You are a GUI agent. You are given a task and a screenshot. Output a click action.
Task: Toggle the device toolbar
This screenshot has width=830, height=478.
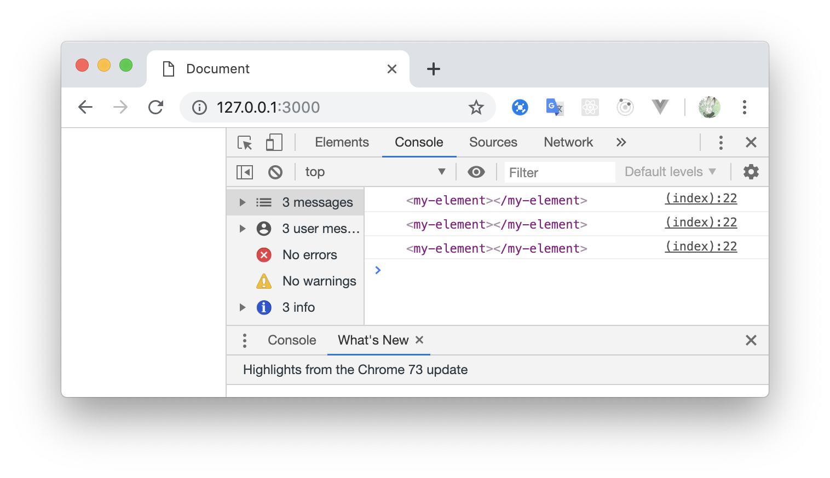coord(273,142)
